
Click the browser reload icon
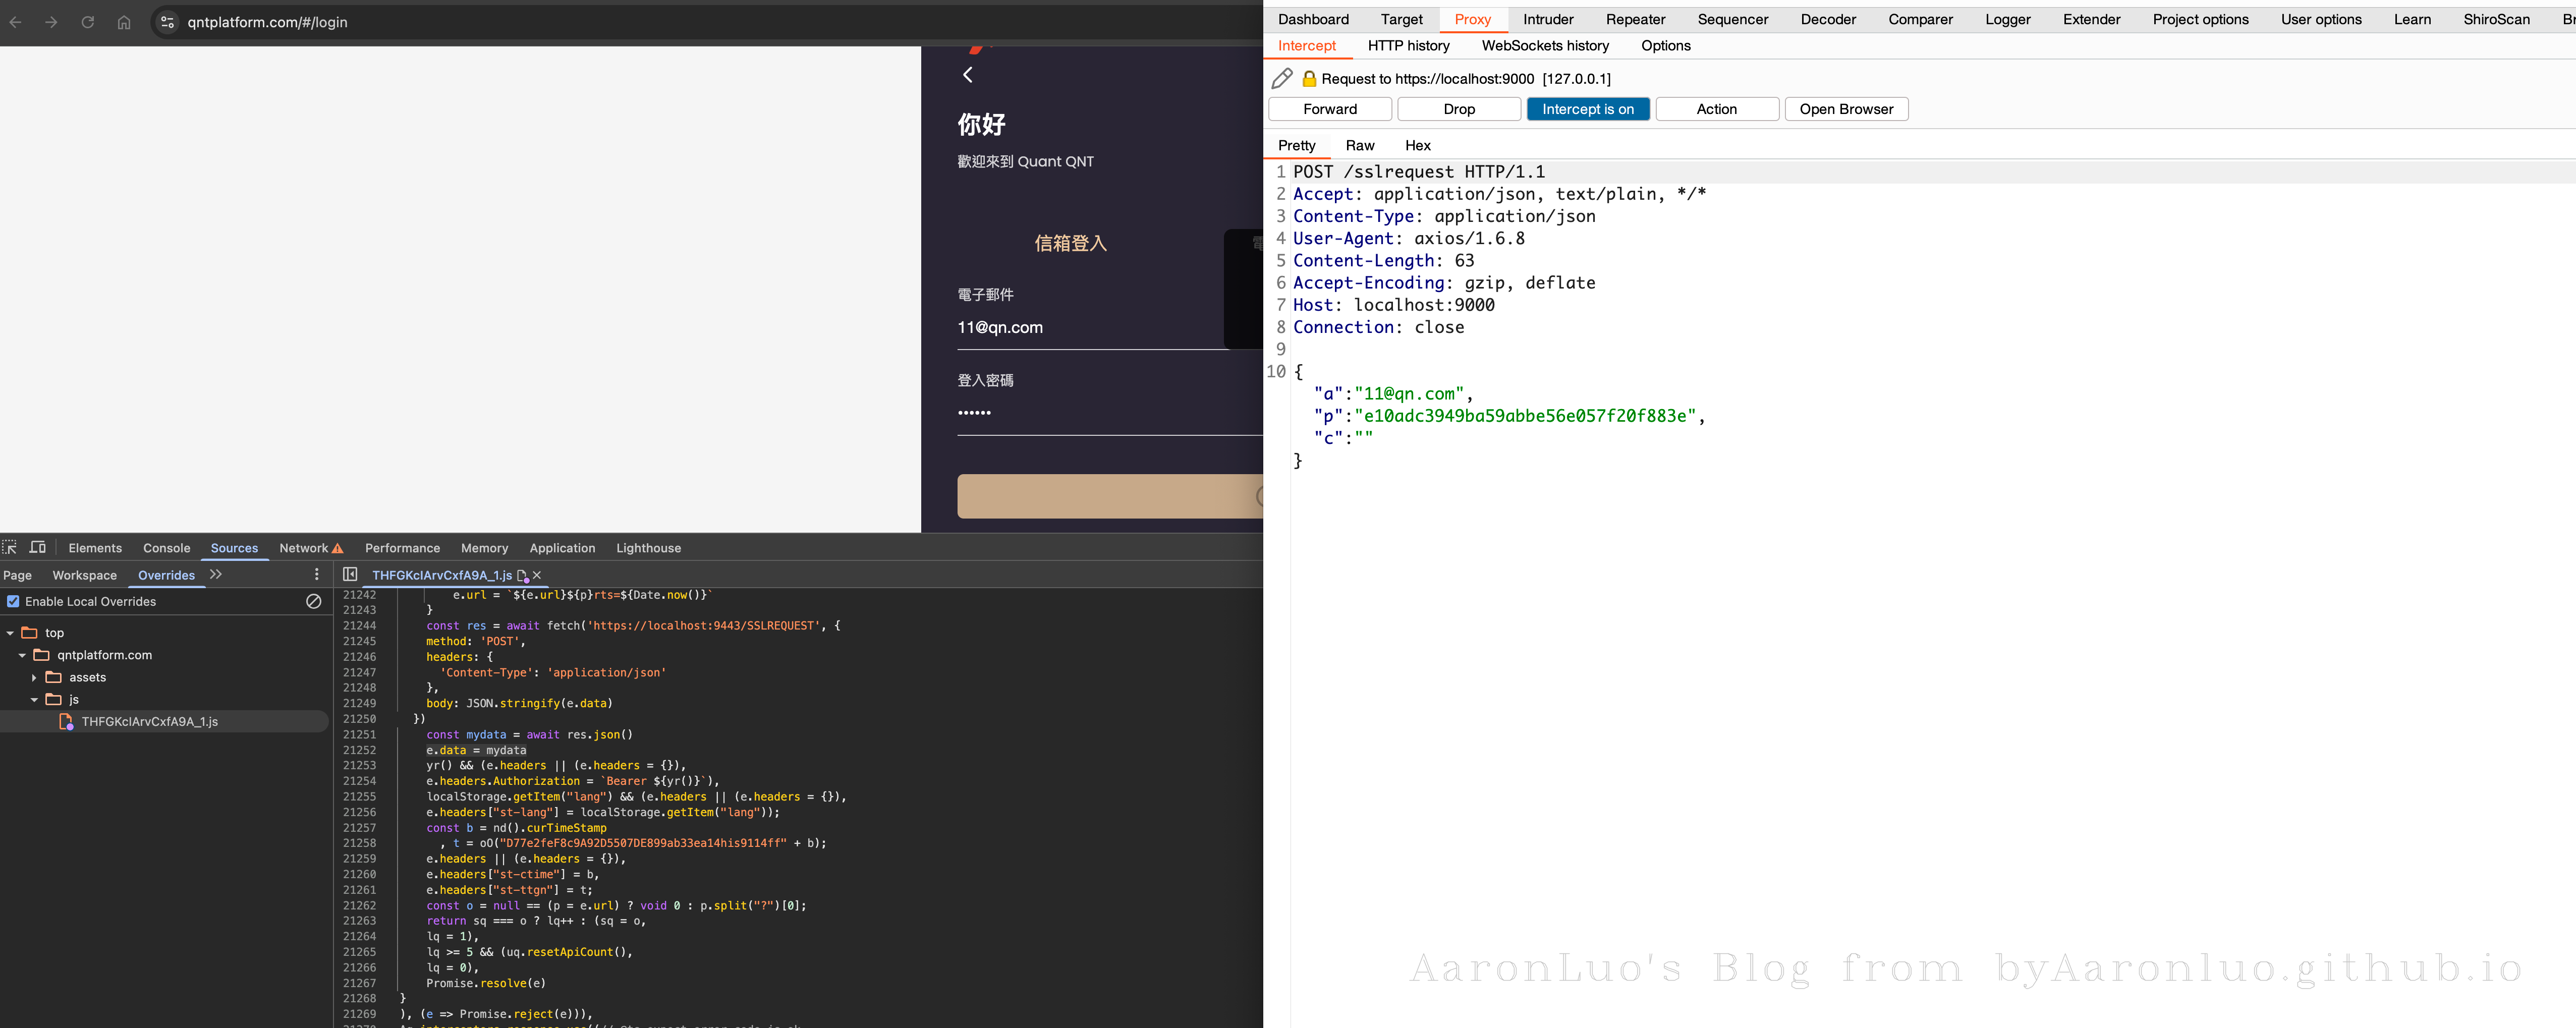(x=88, y=22)
